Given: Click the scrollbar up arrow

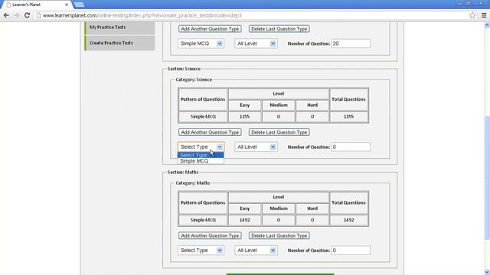Looking at the screenshot, I should (487, 25).
